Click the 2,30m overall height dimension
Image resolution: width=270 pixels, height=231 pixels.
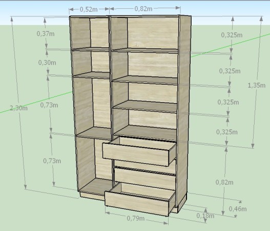(x=18, y=108)
